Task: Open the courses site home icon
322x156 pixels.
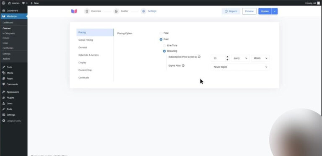Action: pyautogui.click(x=10, y=3)
